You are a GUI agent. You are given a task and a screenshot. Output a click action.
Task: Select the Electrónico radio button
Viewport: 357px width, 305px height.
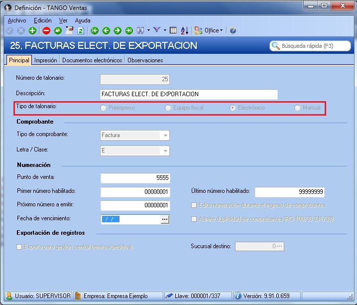233,108
